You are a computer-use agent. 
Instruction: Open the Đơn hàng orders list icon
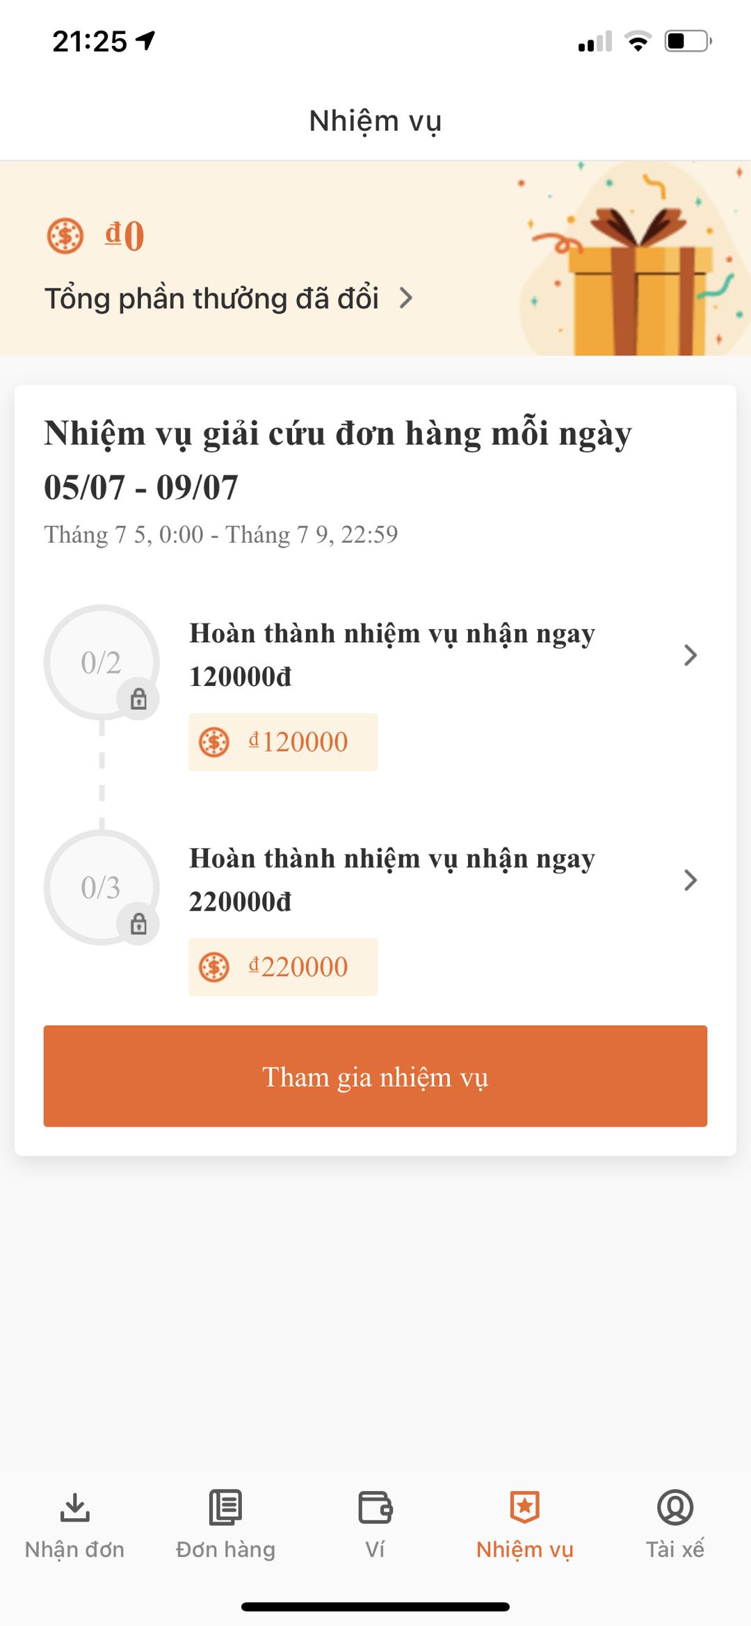click(x=225, y=1507)
